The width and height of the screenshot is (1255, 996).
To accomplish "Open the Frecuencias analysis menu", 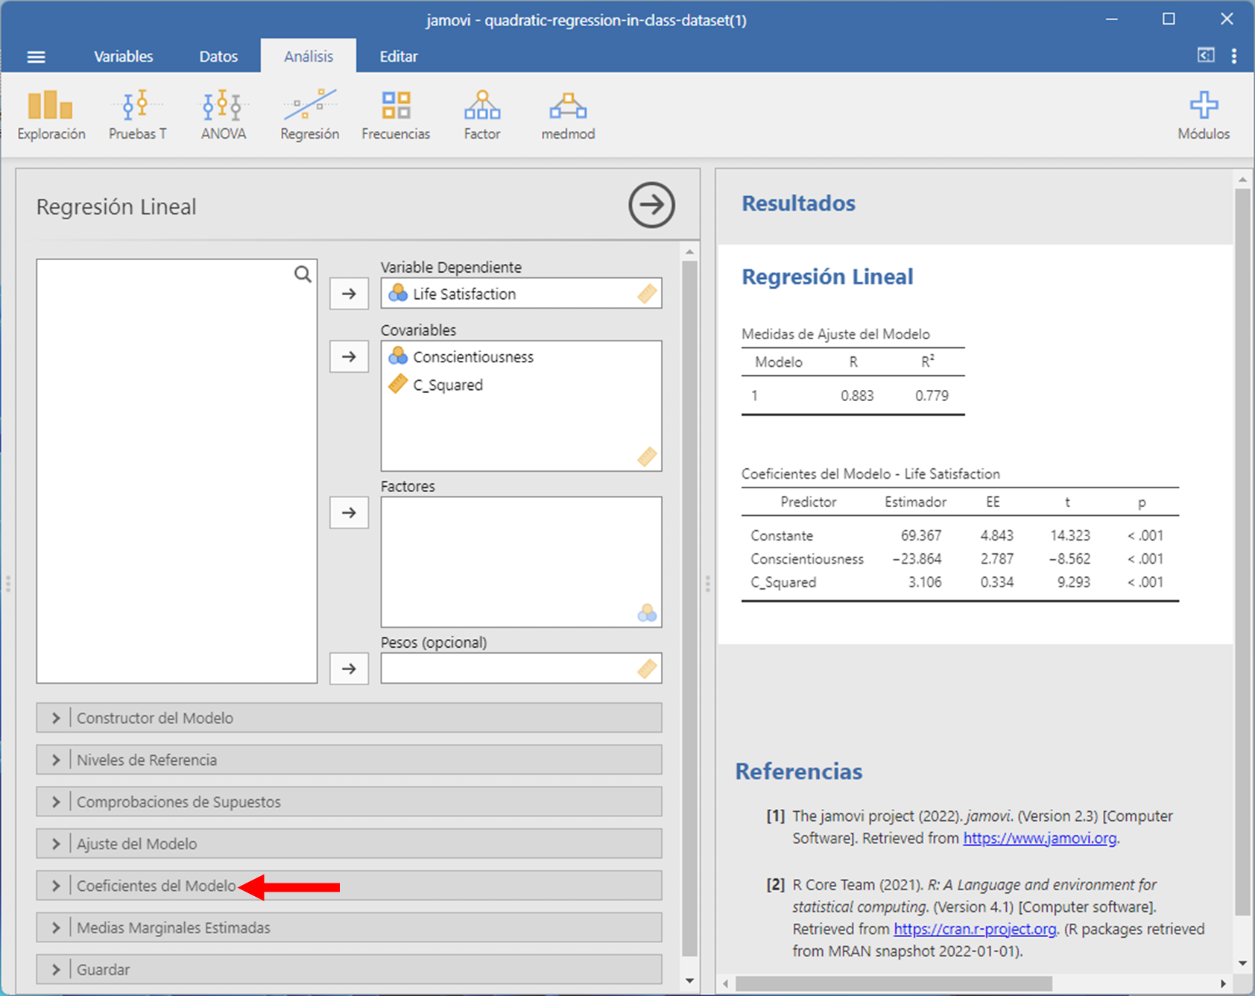I will pyautogui.click(x=396, y=115).
